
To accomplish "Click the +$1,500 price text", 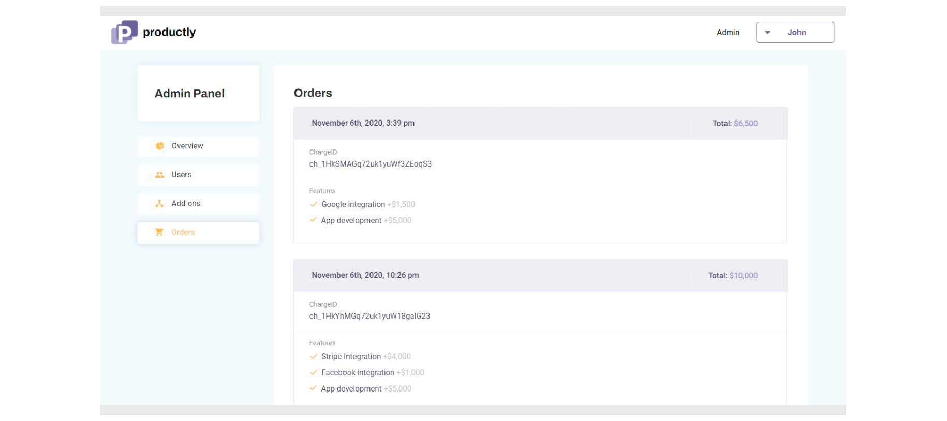I will pos(401,204).
